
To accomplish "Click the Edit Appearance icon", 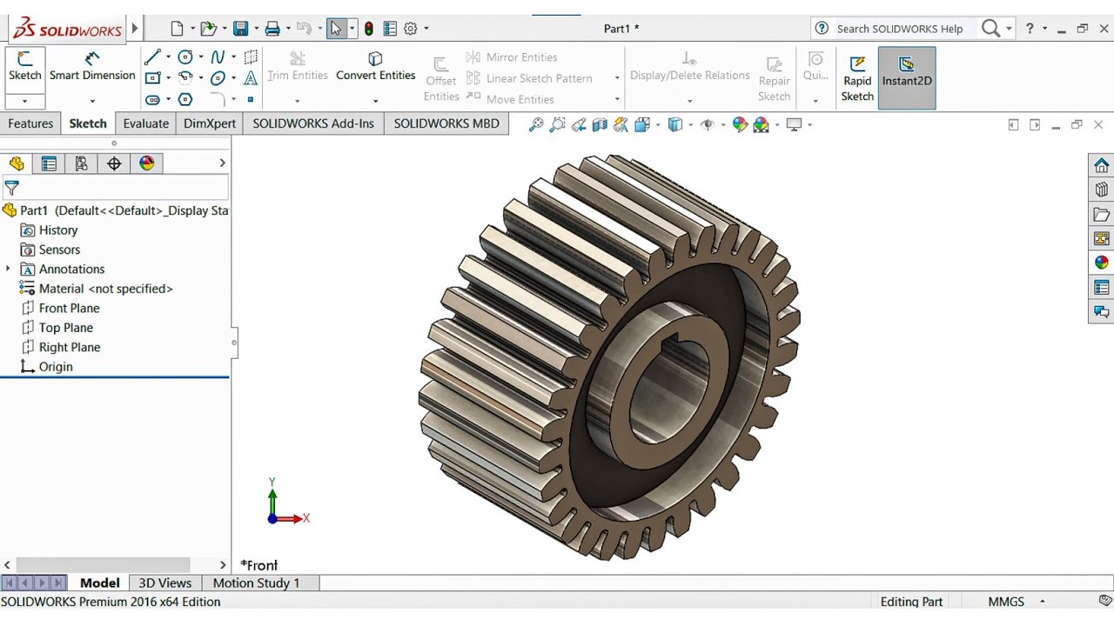I will (740, 124).
